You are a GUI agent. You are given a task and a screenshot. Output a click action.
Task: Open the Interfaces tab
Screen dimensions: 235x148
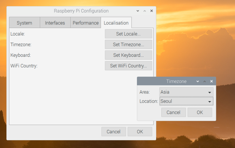click(x=55, y=23)
